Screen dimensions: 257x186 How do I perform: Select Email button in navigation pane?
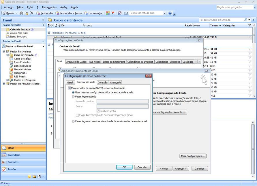pyautogui.click(x=23, y=148)
